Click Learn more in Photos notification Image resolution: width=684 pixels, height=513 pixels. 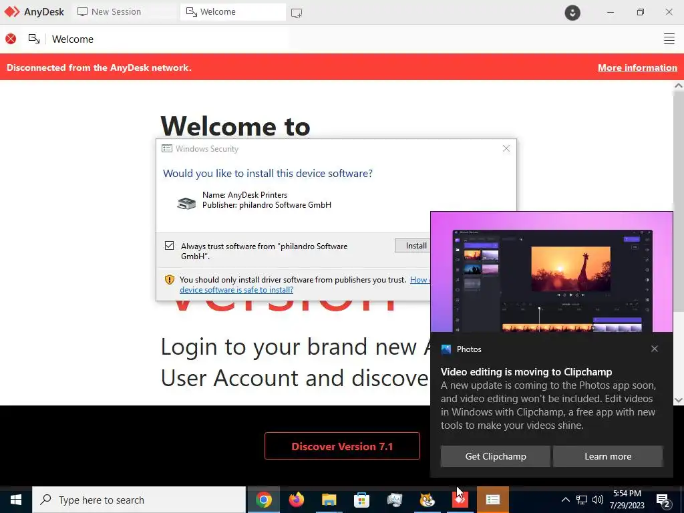coord(608,456)
